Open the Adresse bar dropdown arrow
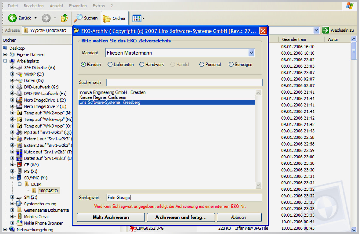The height and width of the screenshot is (234, 359). pyautogui.click(x=317, y=30)
